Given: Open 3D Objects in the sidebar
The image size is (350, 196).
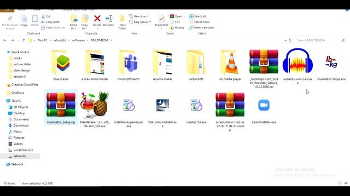Looking at the screenshot, I should click(18, 107).
